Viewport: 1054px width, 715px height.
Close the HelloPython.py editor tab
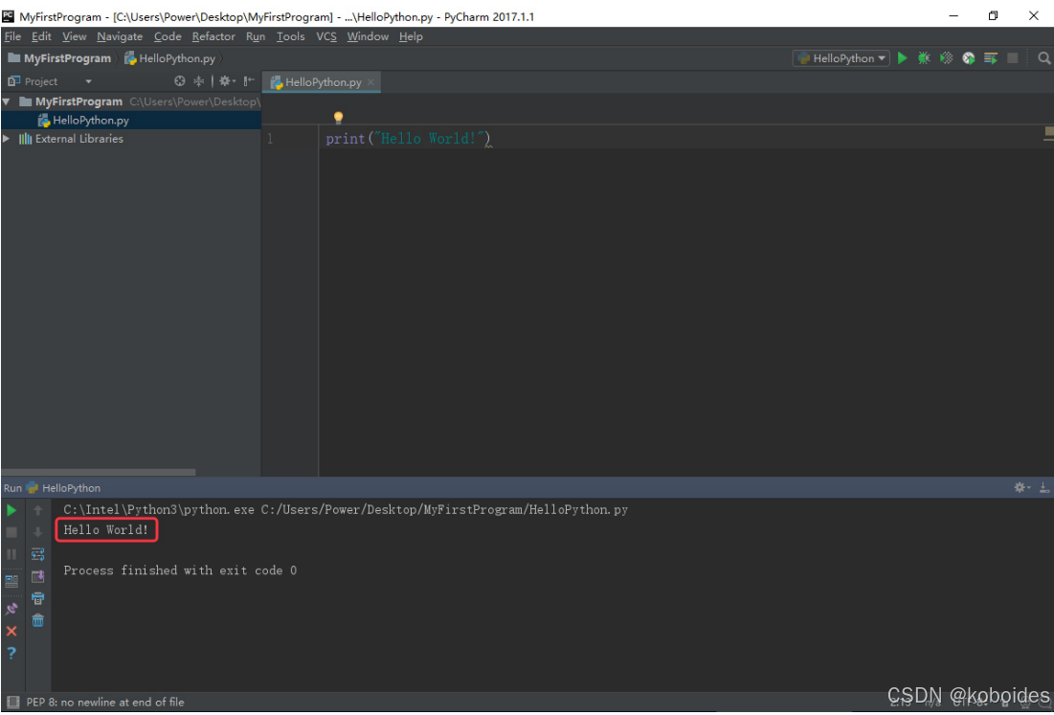370,82
